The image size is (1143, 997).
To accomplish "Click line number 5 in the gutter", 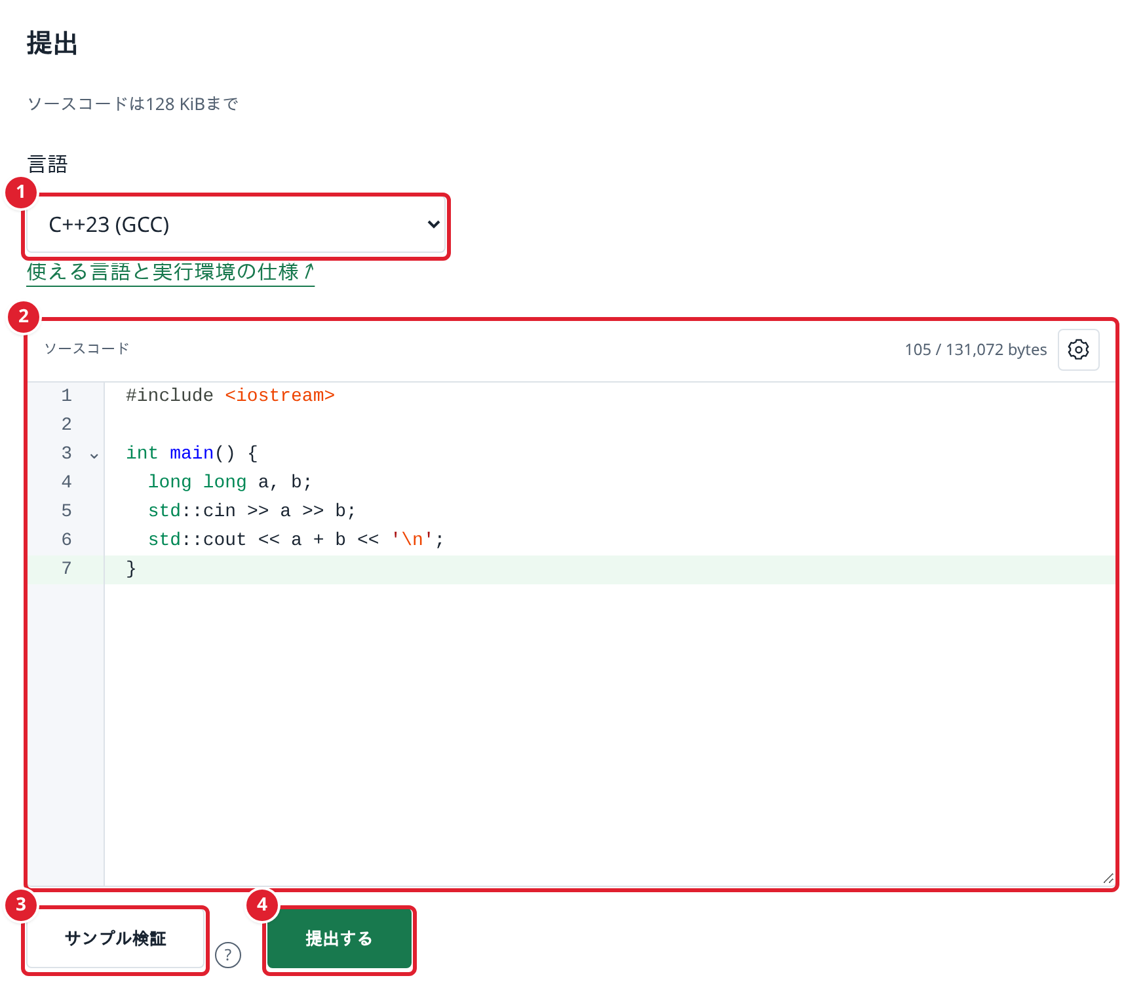I will pyautogui.click(x=66, y=511).
